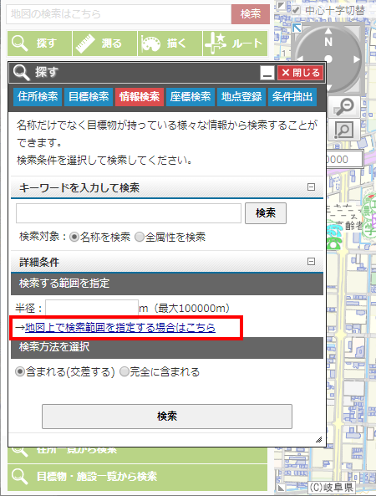Select the 全属性を検索 radio button
The width and height of the screenshot is (376, 496).
(x=140, y=237)
